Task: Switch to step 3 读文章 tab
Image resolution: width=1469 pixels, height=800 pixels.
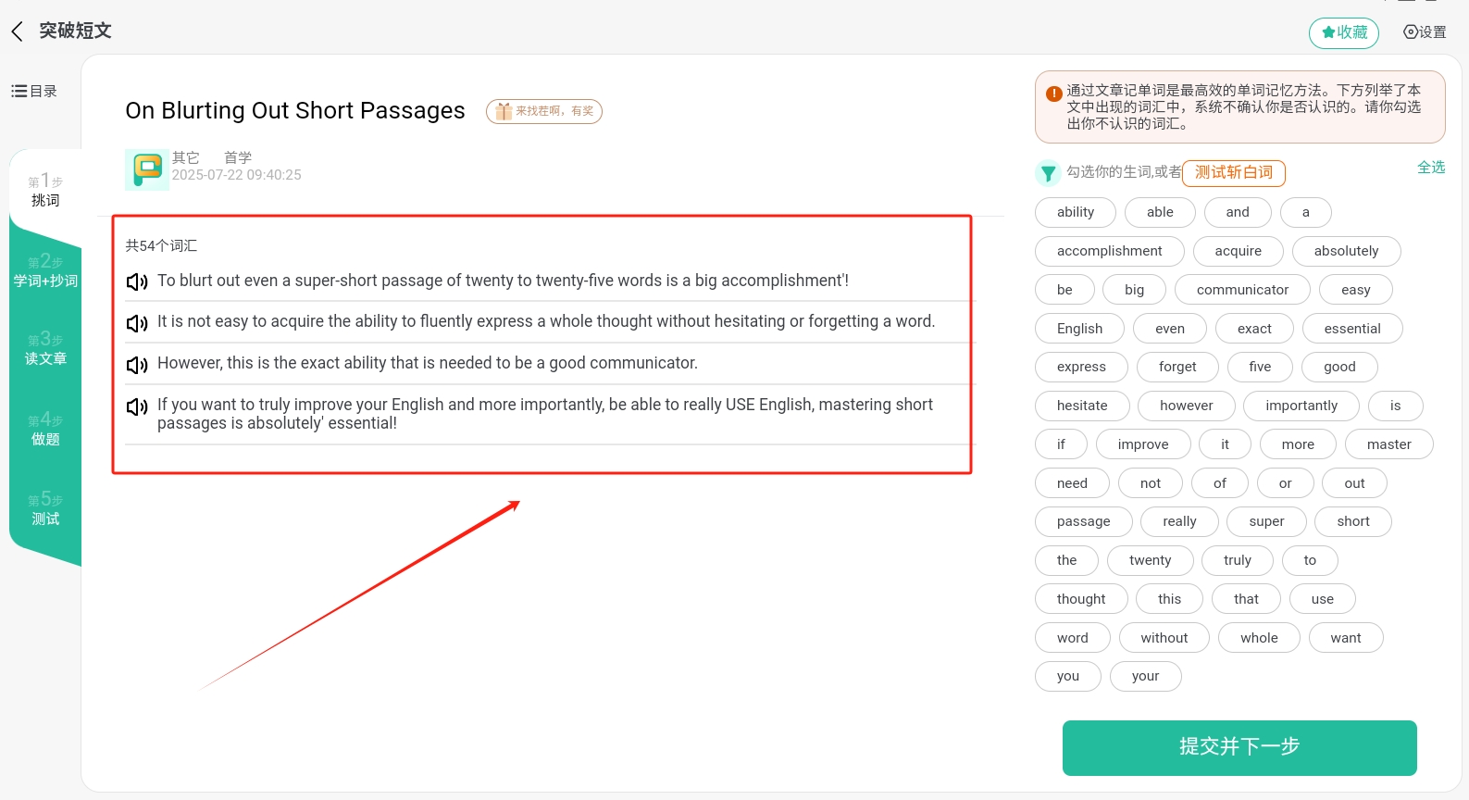Action: tap(45, 349)
